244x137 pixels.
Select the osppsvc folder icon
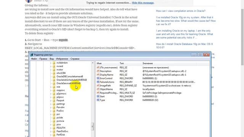[54, 90]
